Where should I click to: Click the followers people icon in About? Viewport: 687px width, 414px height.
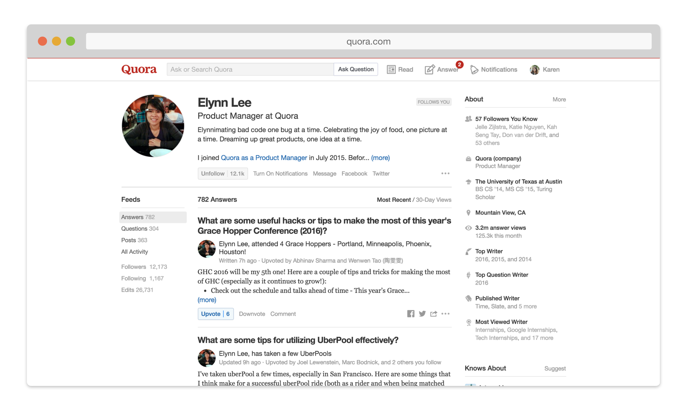[468, 119]
